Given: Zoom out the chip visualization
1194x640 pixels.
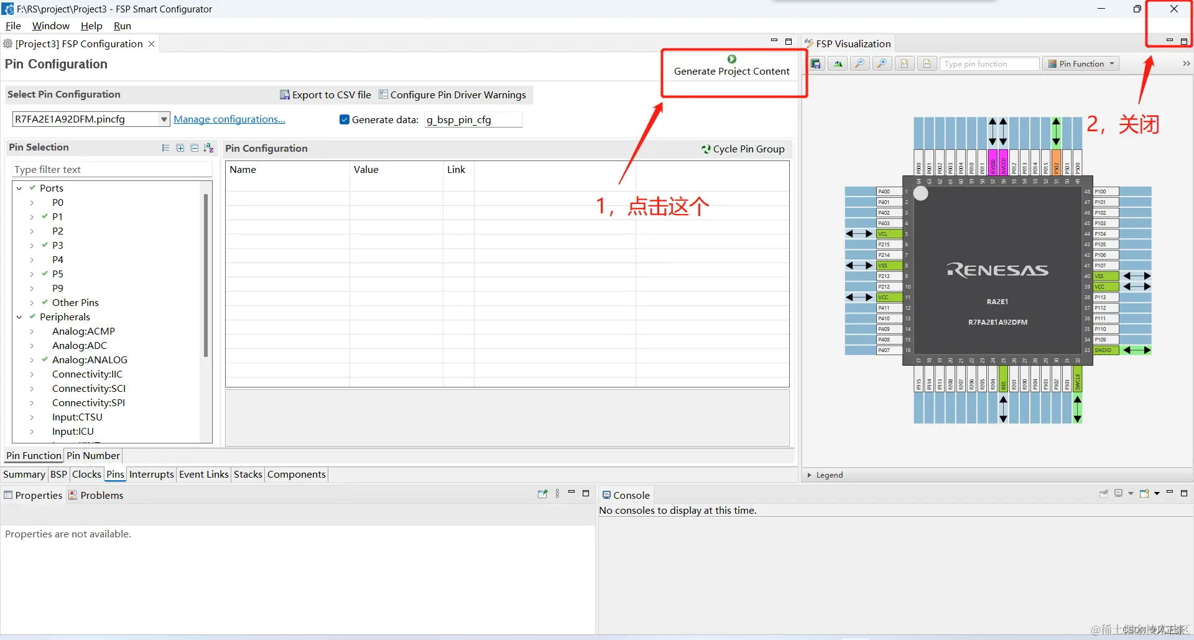Looking at the screenshot, I should pos(860,64).
